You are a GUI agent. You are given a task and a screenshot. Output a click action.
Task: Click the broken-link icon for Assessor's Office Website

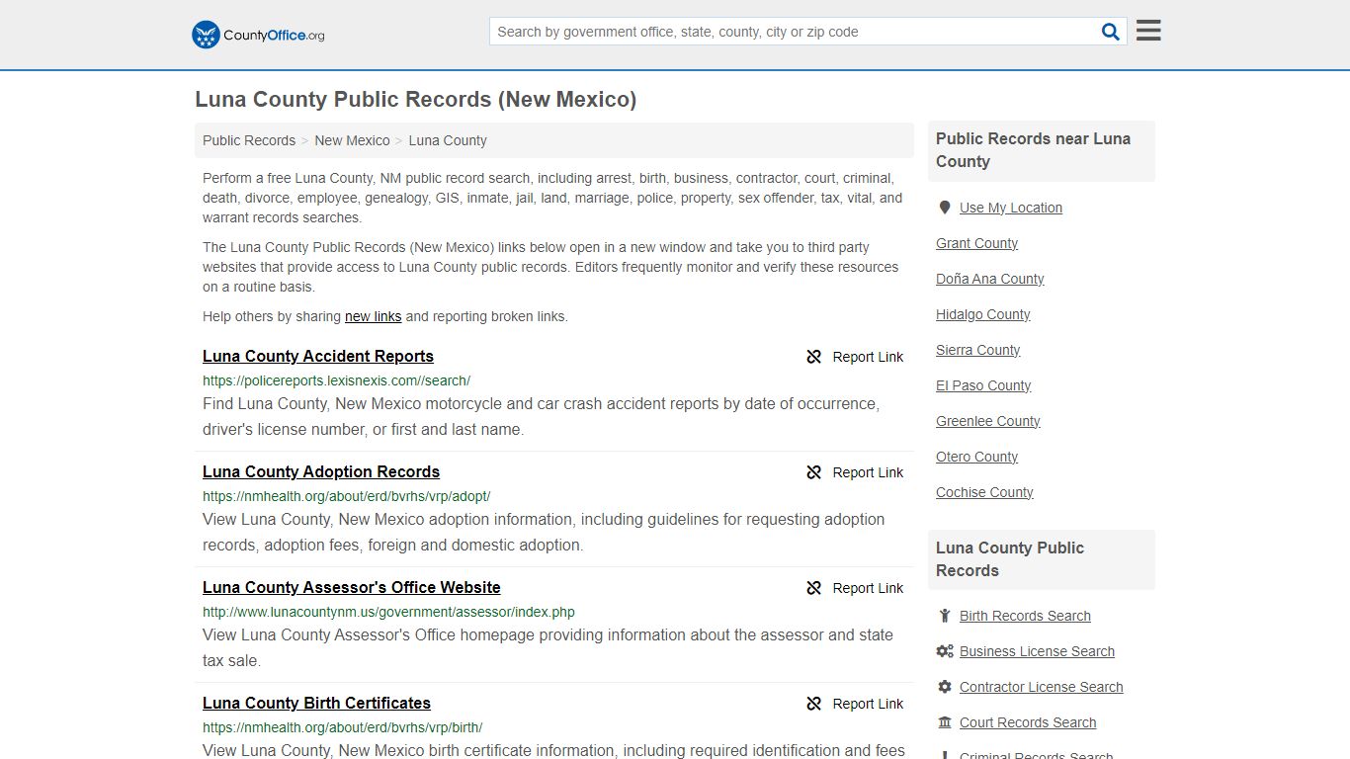(814, 588)
